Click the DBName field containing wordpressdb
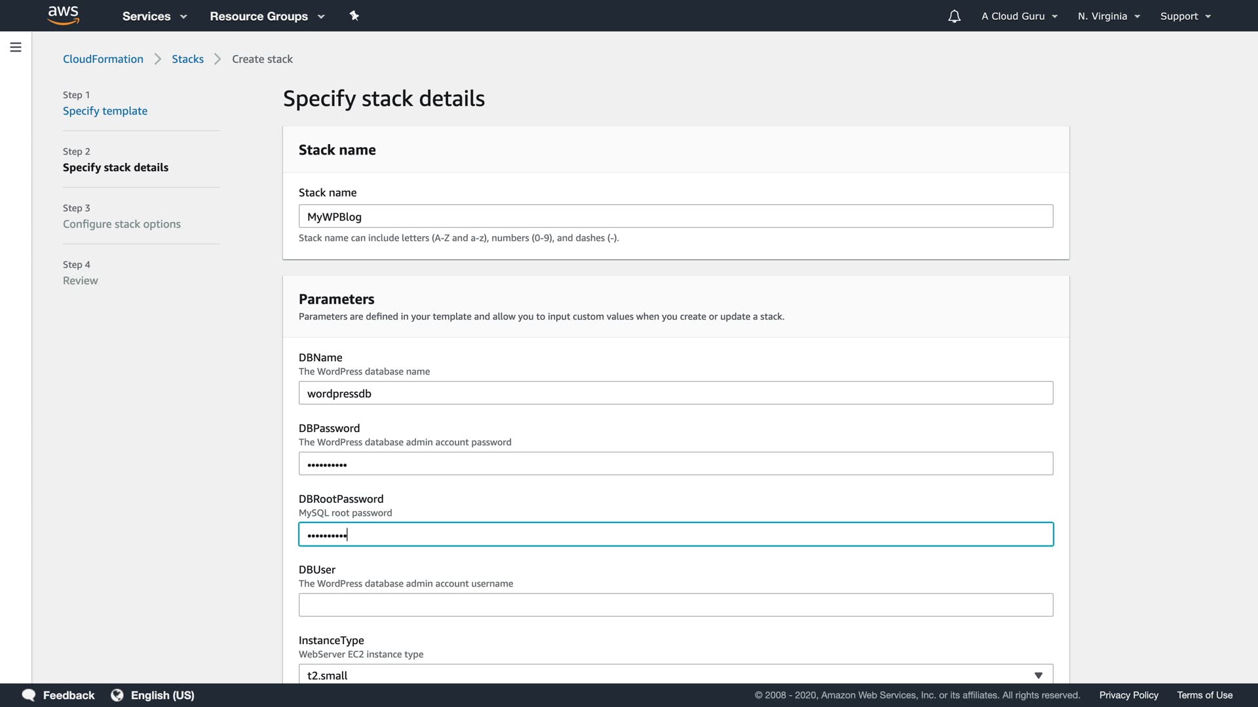The width and height of the screenshot is (1258, 707). click(676, 393)
